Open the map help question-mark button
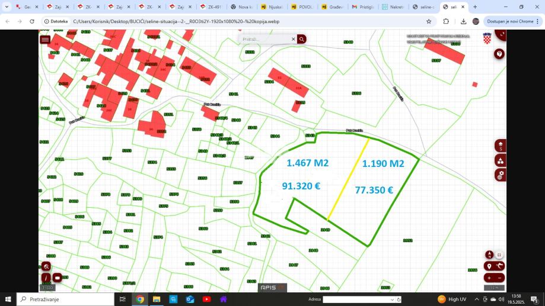Screen dimensions: 545x306 click(x=499, y=54)
